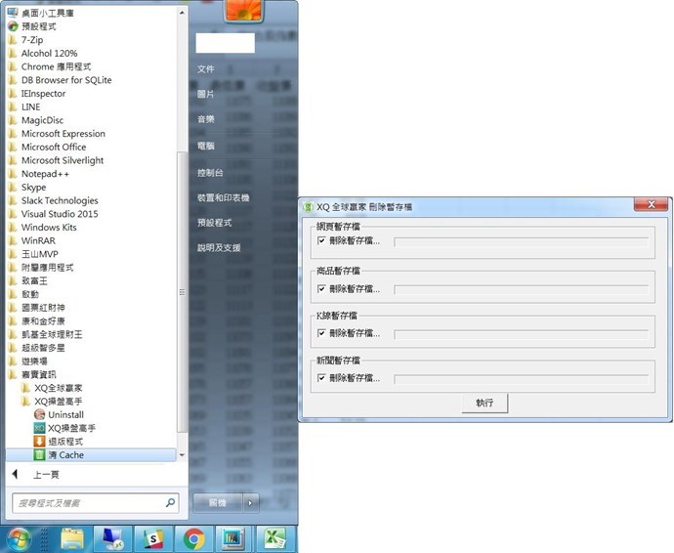Toggle the 商品暫存檔 delete cache checkbox
The height and width of the screenshot is (553, 674).
[x=321, y=288]
